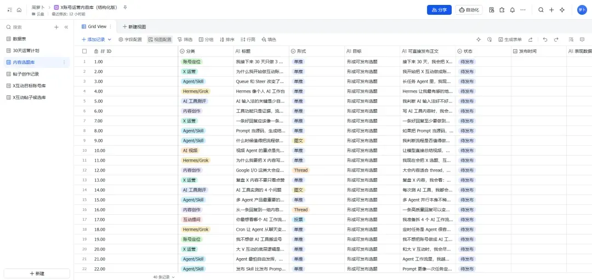
Task: Select the cell Hermes 像个人 AI 工作台
Action: tap(261, 92)
